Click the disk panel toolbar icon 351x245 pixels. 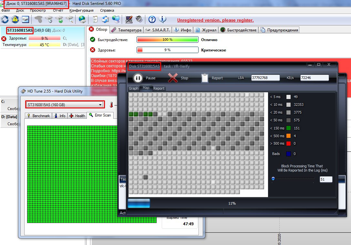[25, 19]
